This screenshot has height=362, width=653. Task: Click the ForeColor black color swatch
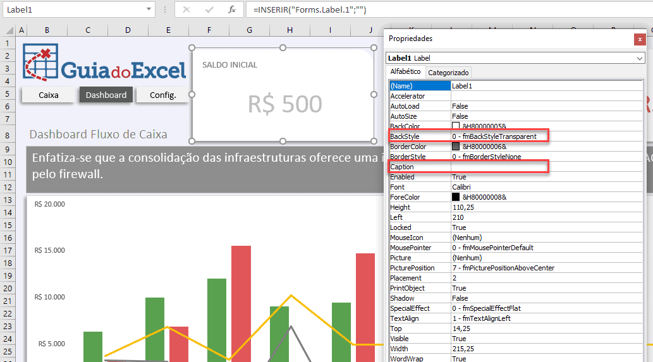point(456,197)
